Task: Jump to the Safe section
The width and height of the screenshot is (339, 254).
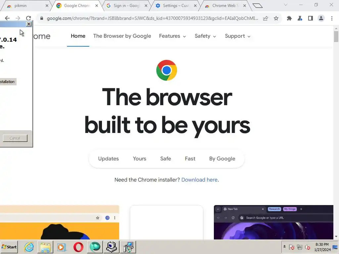Action: (166, 159)
